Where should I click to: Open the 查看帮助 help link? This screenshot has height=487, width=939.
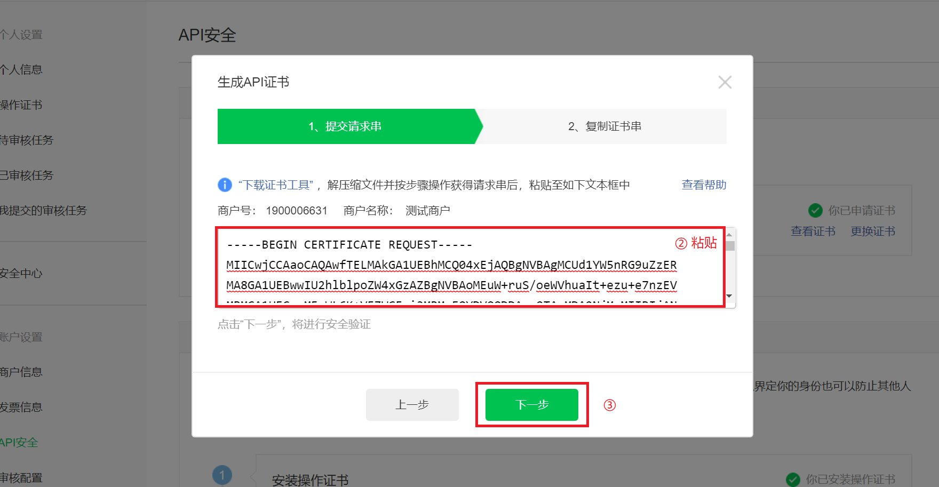pyautogui.click(x=704, y=185)
